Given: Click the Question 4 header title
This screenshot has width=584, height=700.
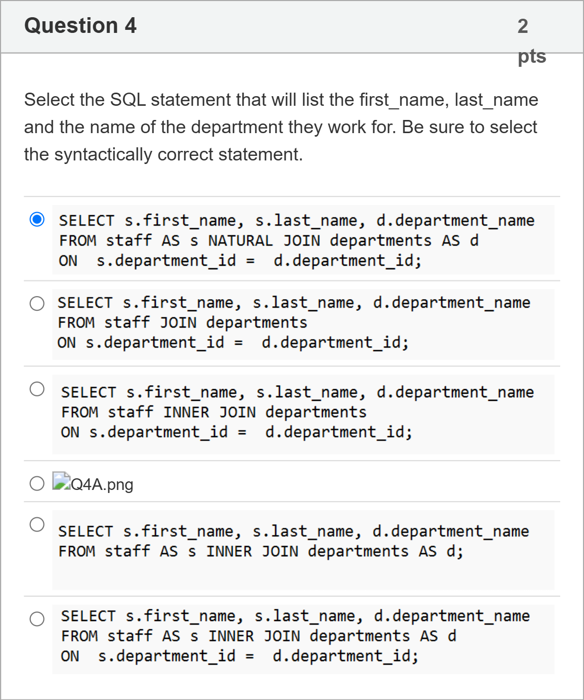Looking at the screenshot, I should tap(80, 25).
